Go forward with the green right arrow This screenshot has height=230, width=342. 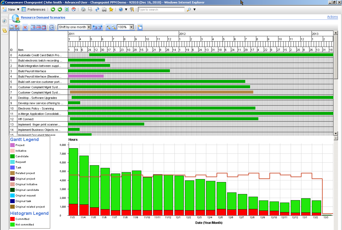click(x=60, y=9)
